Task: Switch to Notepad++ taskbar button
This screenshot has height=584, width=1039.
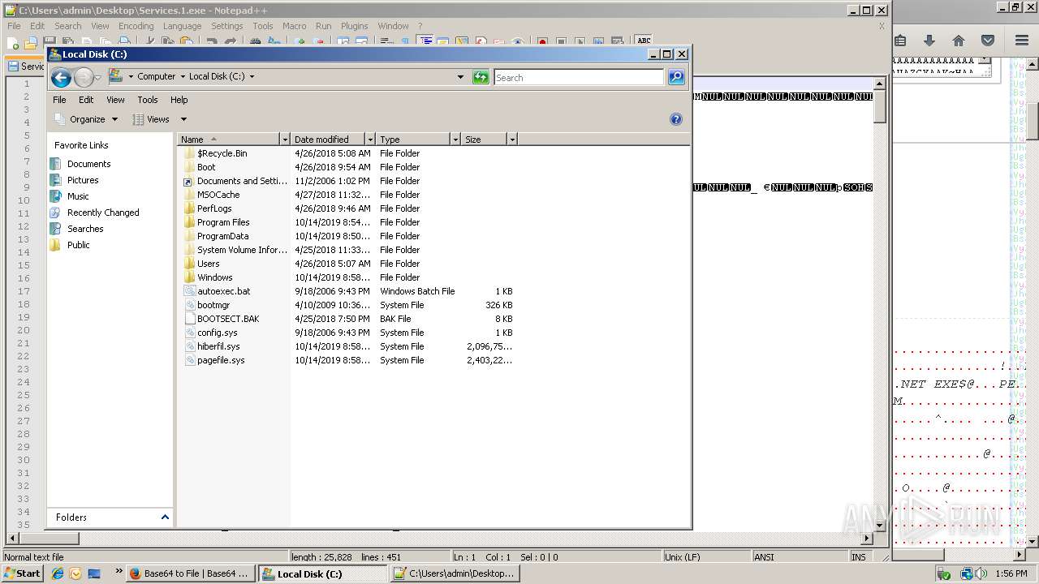Action: [455, 573]
